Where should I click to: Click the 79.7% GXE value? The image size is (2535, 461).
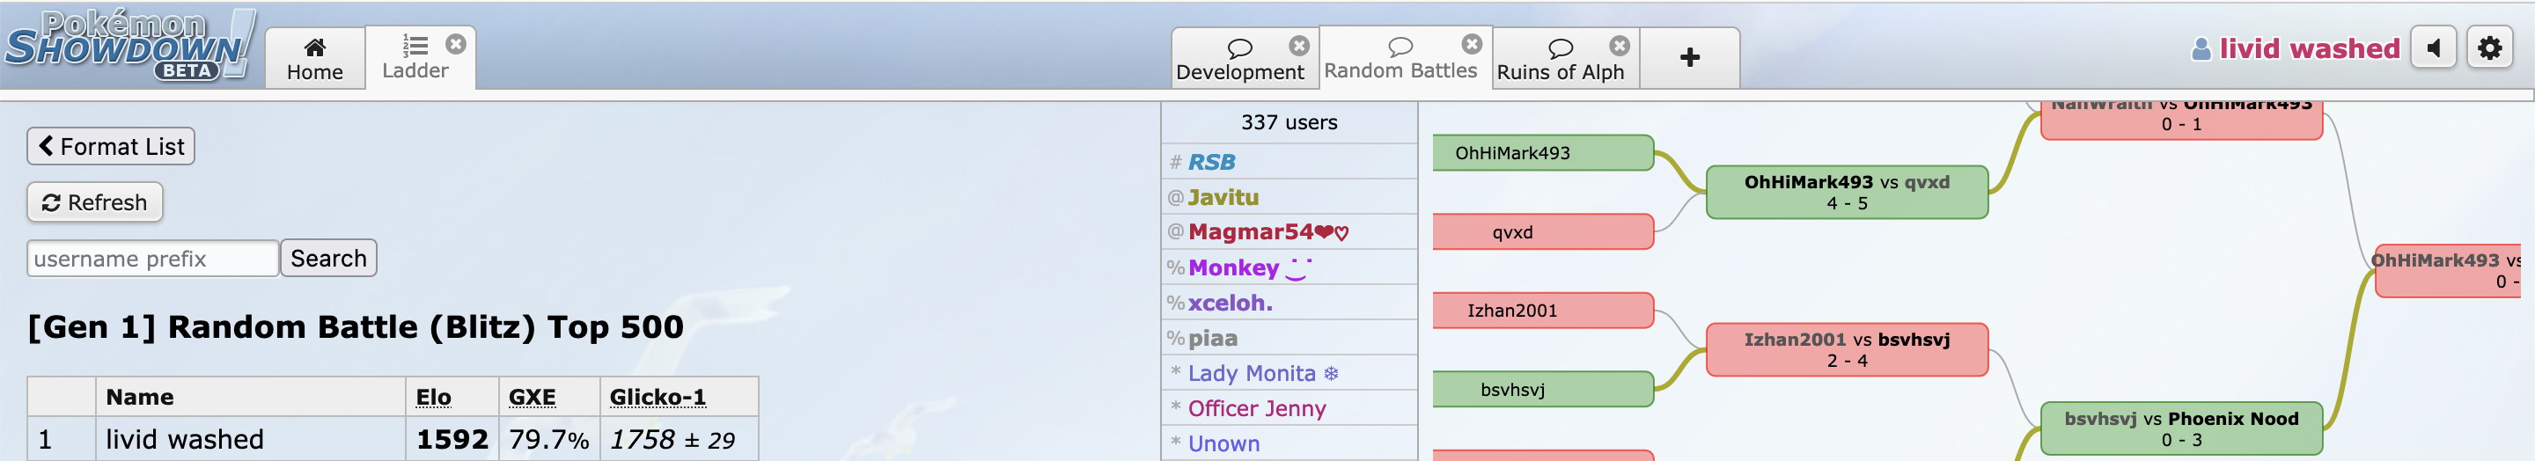click(x=549, y=439)
